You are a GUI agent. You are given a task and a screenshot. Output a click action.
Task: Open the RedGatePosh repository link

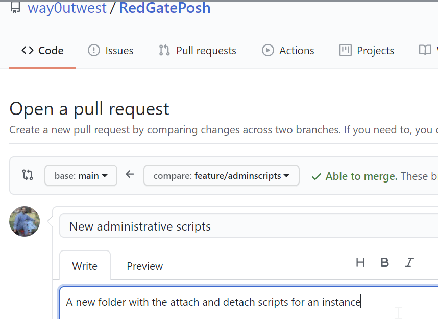pos(164,8)
